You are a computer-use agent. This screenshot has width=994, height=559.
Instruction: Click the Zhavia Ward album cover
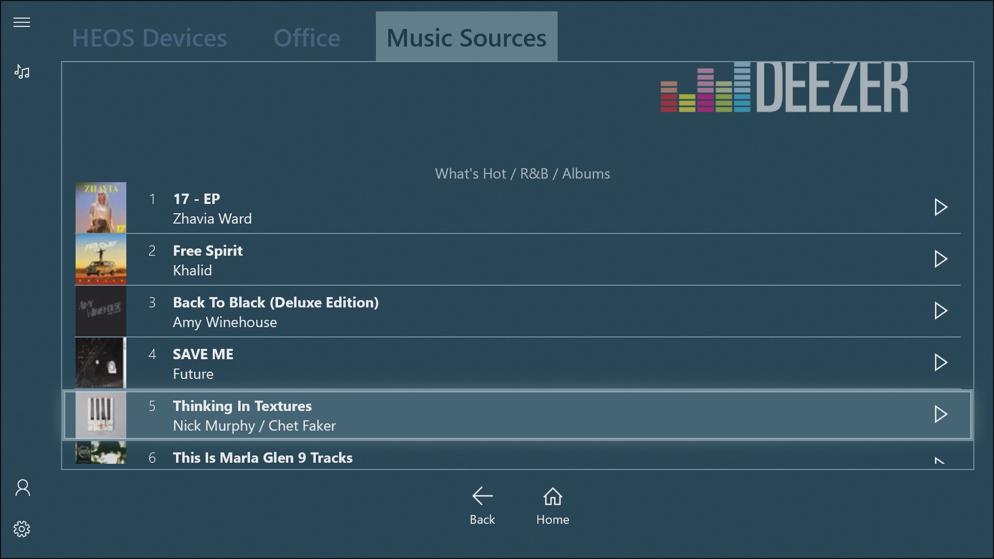(x=100, y=208)
